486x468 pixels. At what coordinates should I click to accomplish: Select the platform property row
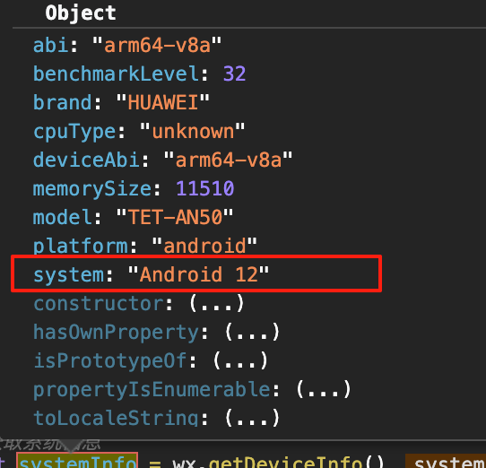145,246
